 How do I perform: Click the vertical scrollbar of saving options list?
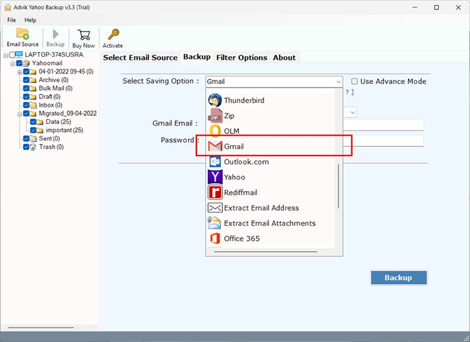coord(339,186)
